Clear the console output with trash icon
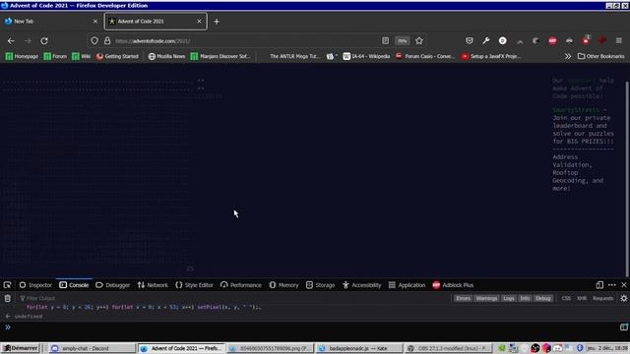 [8, 298]
